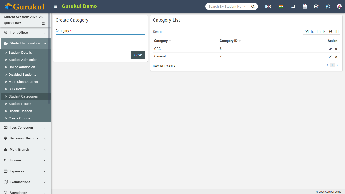Toggle column visibility in Category List
The height and width of the screenshot is (194, 345).
pos(337,31)
